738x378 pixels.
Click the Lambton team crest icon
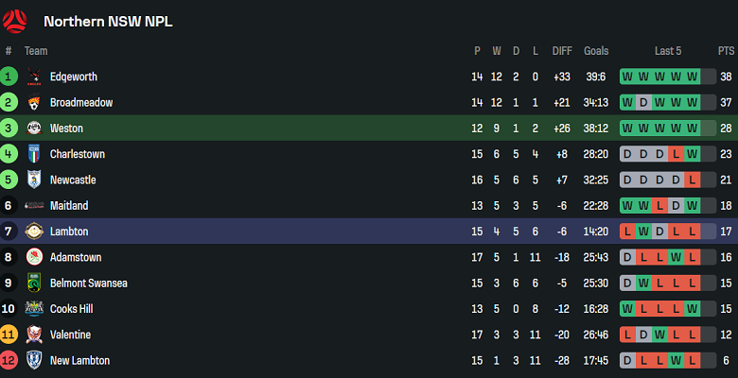coord(34,232)
